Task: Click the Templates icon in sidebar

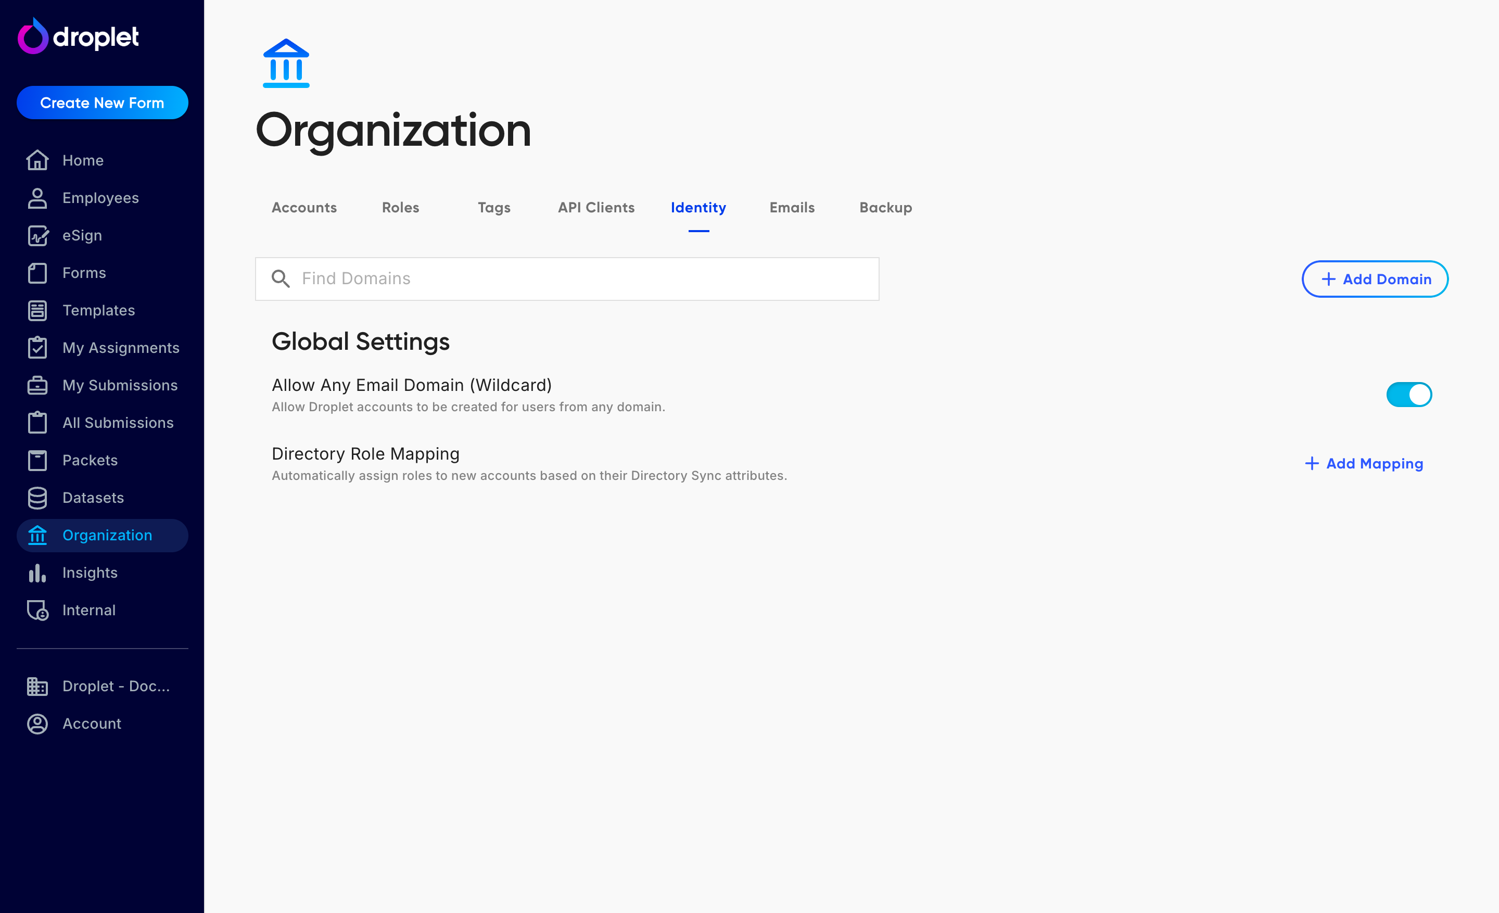Action: (x=37, y=310)
